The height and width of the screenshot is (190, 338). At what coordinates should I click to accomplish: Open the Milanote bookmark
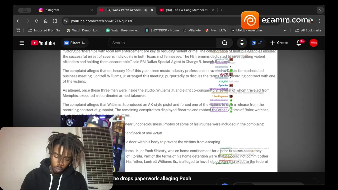click(192, 30)
